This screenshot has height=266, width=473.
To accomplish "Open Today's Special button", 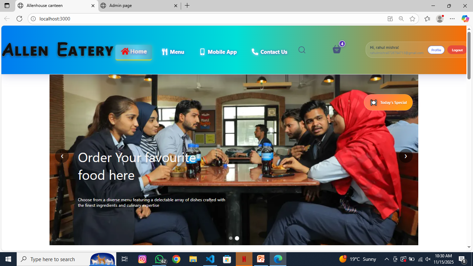I will (388, 103).
